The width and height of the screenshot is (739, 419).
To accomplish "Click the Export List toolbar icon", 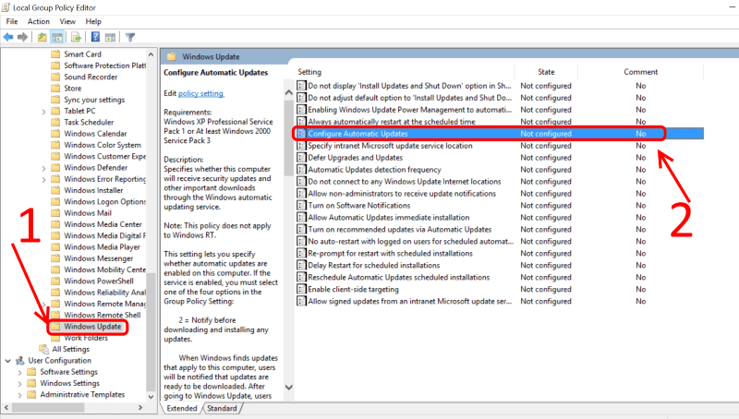I will 74,37.
